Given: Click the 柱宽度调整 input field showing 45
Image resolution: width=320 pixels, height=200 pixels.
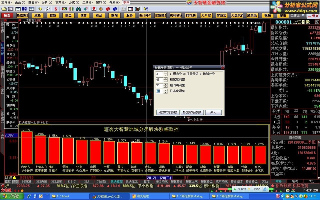Looking at the screenshot, I should [x=159, y=79].
